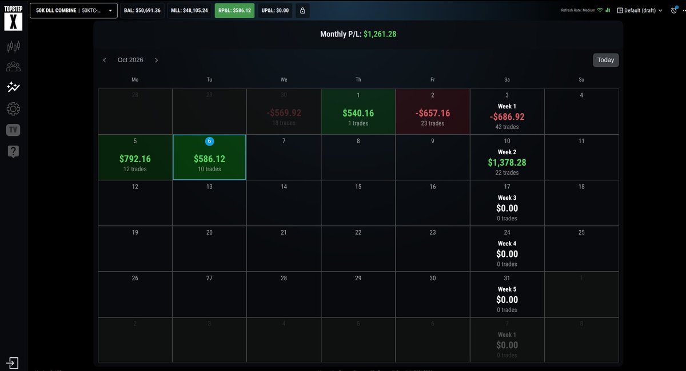Screen dimensions: 686x371
Task: Click the Today button
Action: [x=605, y=60]
